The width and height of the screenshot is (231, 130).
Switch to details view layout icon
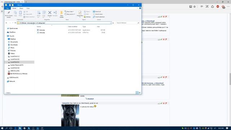point(137,93)
